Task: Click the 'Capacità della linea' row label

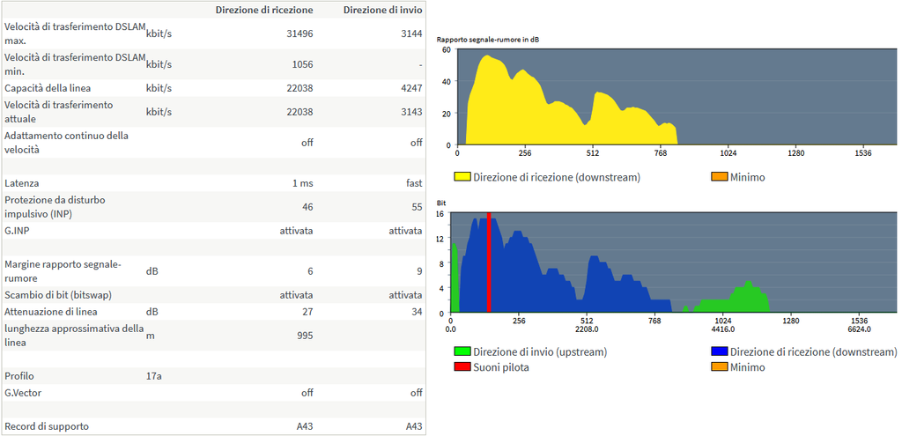Action: tap(48, 88)
